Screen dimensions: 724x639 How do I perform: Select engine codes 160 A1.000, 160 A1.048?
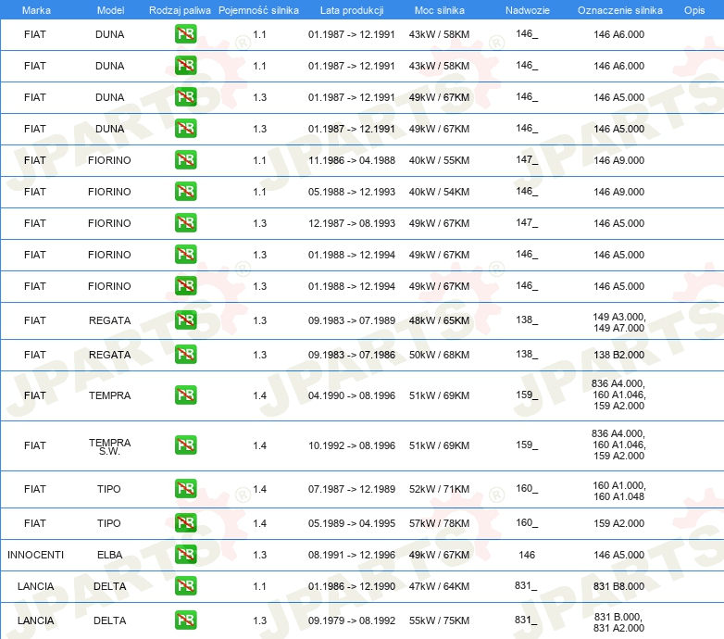(x=619, y=491)
